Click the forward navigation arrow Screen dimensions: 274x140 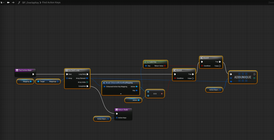[13, 2]
